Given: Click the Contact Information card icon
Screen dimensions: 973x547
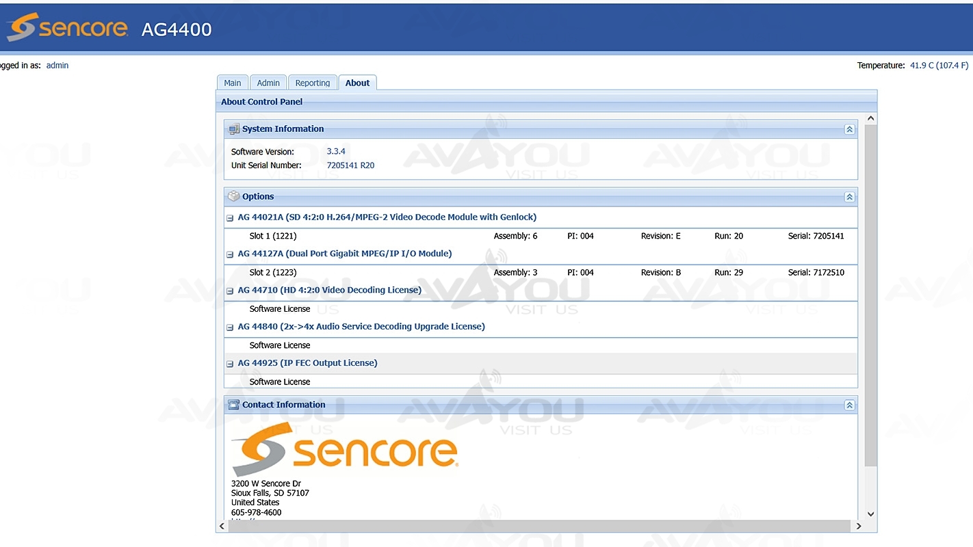Looking at the screenshot, I should 234,405.
